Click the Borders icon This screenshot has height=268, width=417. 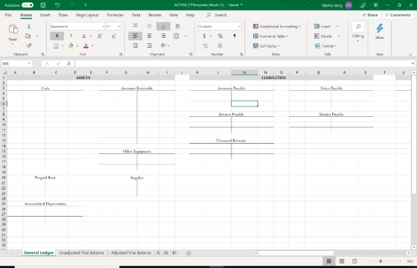56,45
